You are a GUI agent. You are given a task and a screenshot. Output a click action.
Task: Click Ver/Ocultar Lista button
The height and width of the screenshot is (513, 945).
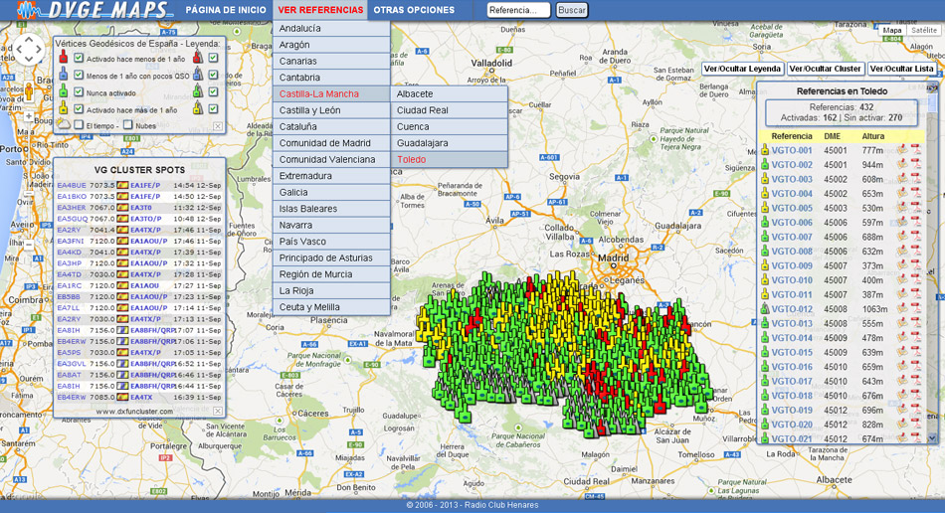pos(901,69)
